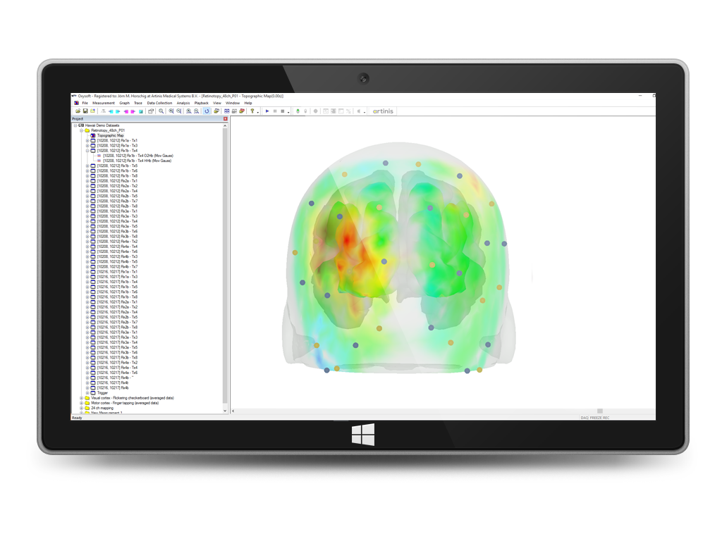The width and height of the screenshot is (722, 541).
Task: Open the Window menu
Action: coord(233,103)
